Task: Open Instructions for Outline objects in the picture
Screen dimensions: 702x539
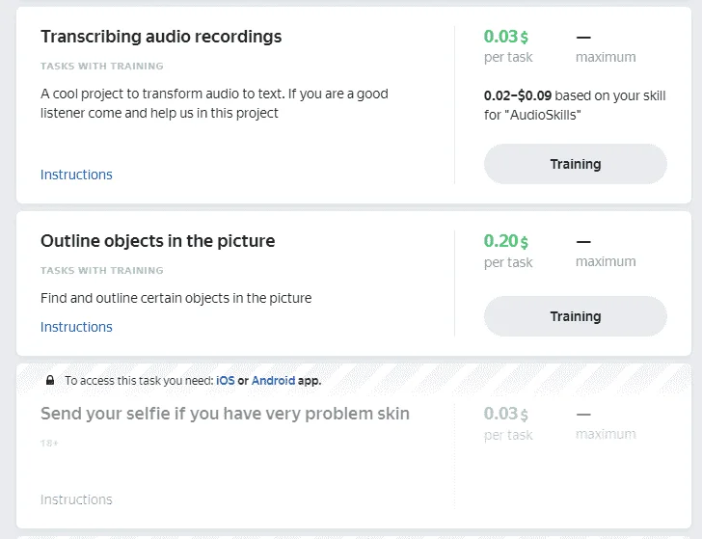Action: point(76,327)
